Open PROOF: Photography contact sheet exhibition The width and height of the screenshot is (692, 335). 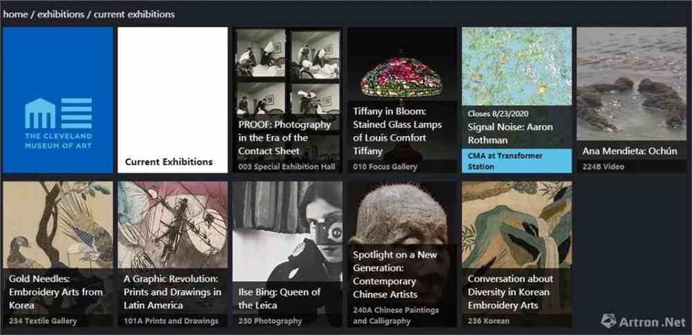(x=287, y=100)
